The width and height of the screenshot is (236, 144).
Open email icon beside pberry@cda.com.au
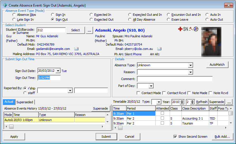(x=159, y=49)
